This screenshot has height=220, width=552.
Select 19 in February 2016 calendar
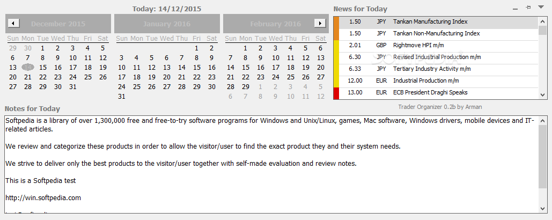(306, 68)
